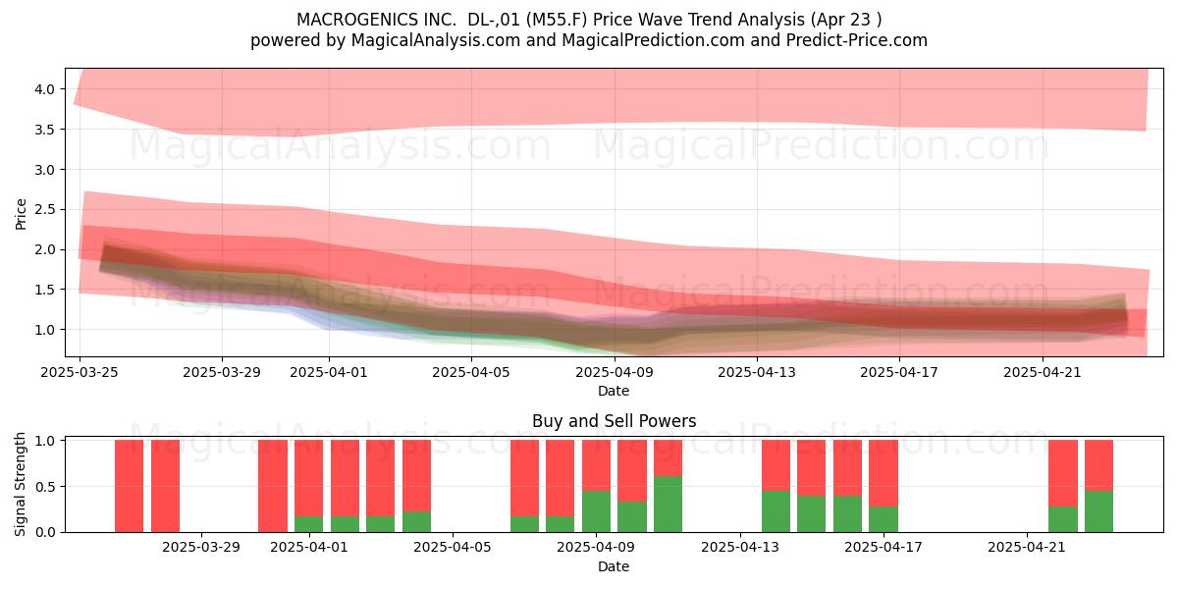Screen dimensions: 1178x589
Task: Click 2025-04-21 under the Buy and Sell Powers chart
Action: [x=1027, y=548]
